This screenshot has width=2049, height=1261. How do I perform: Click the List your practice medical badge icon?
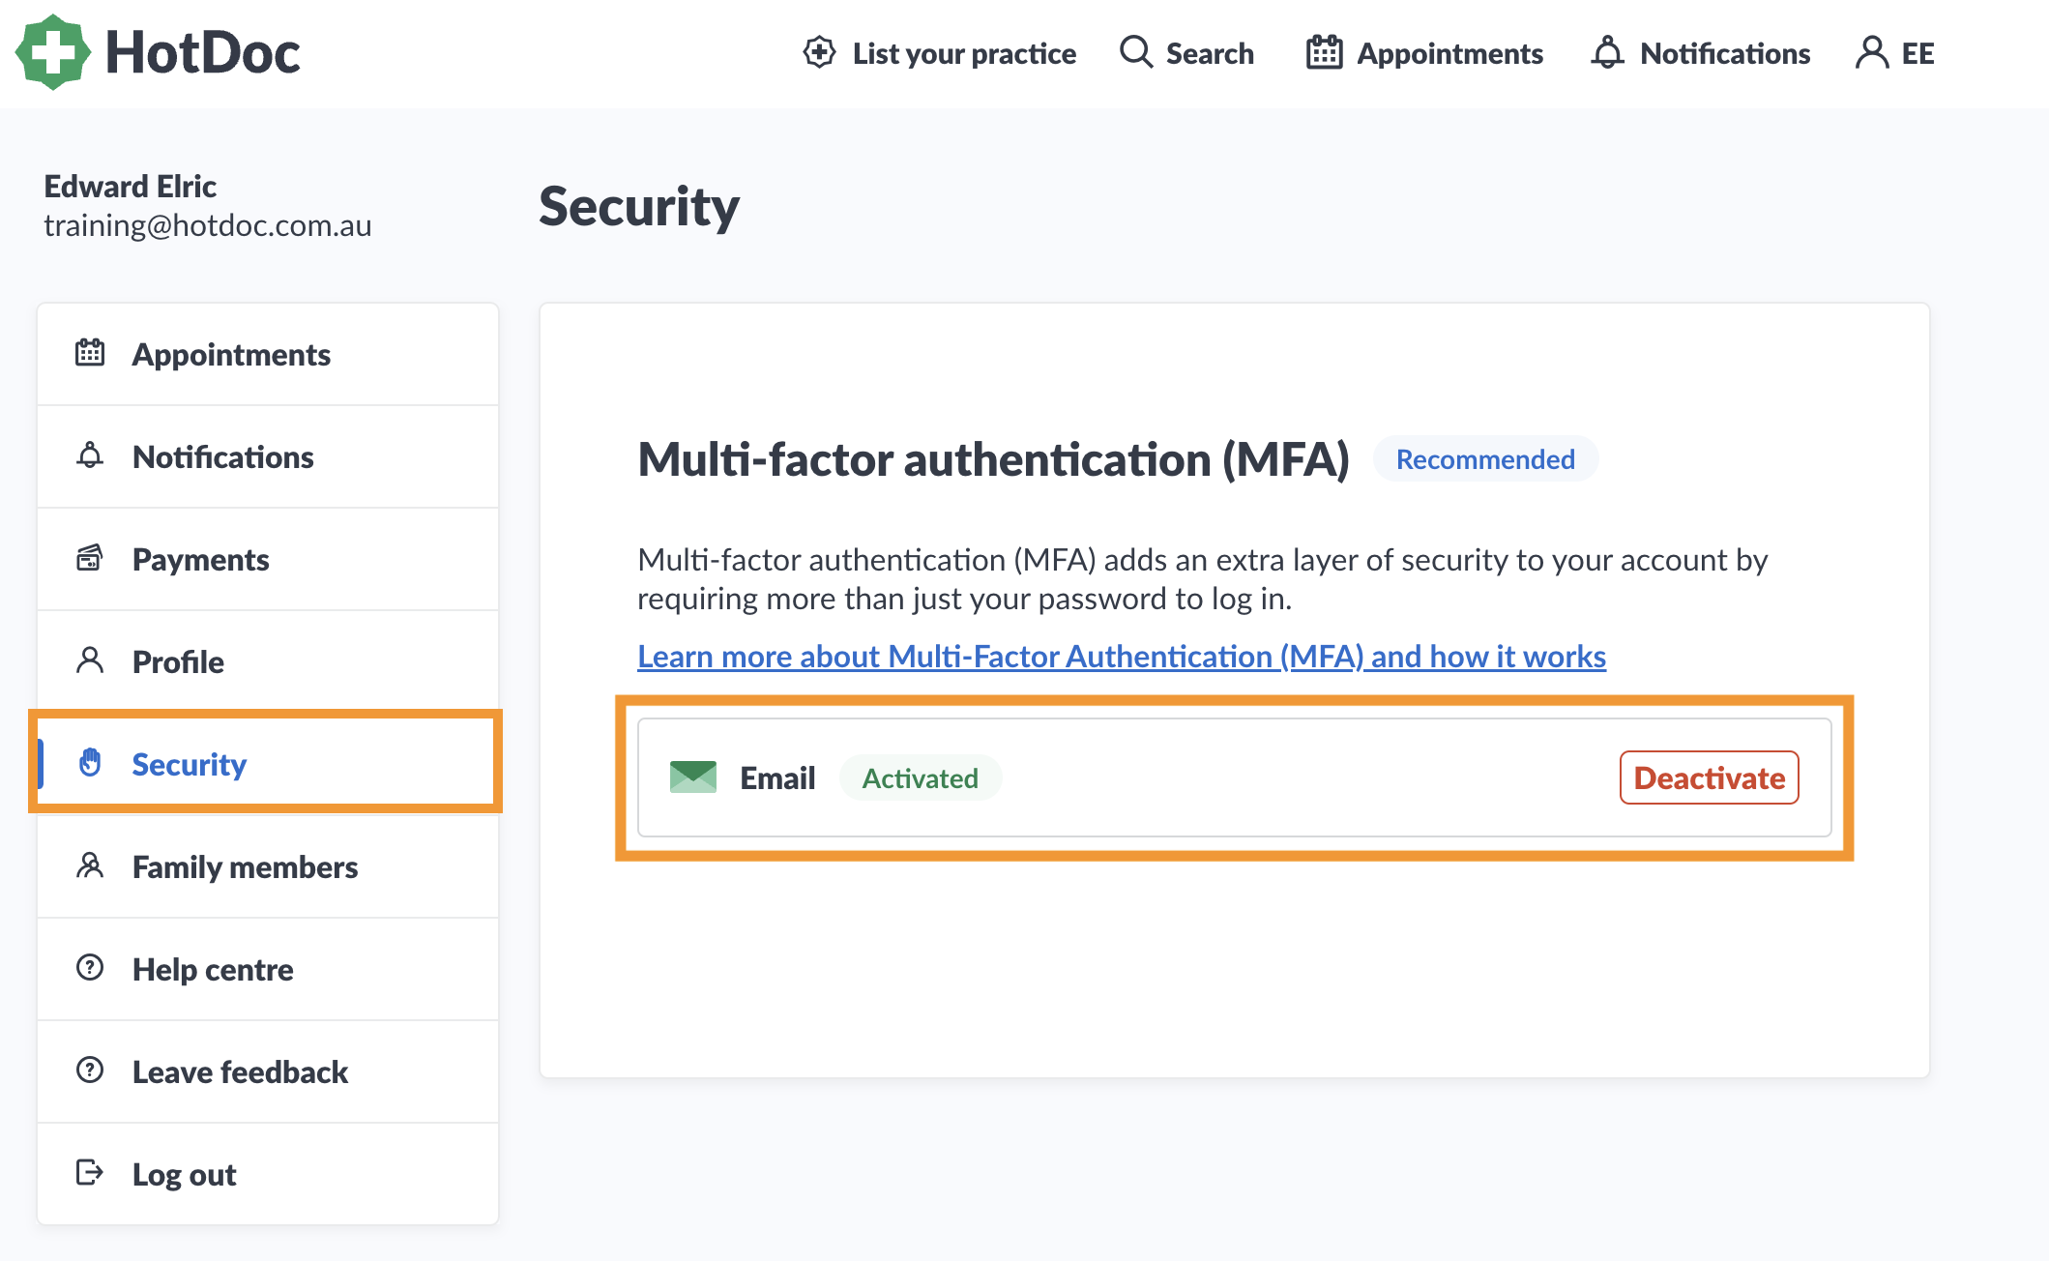819,52
